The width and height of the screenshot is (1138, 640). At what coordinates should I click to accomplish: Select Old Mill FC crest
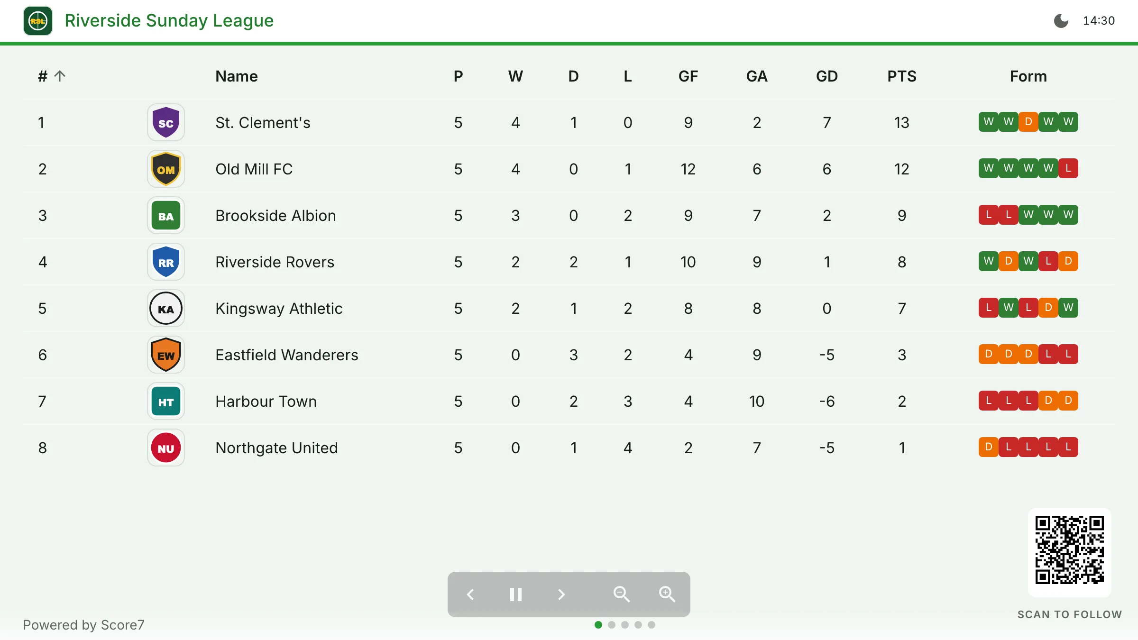[166, 169]
